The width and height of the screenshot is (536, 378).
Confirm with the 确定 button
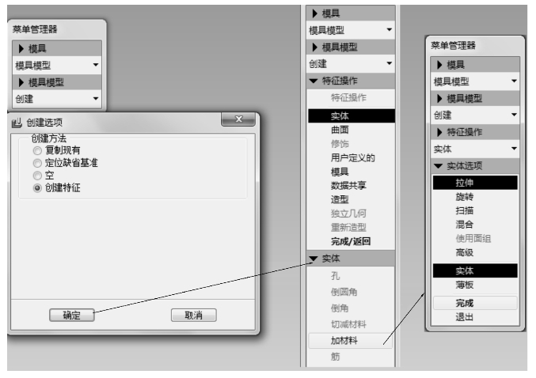[x=72, y=316]
